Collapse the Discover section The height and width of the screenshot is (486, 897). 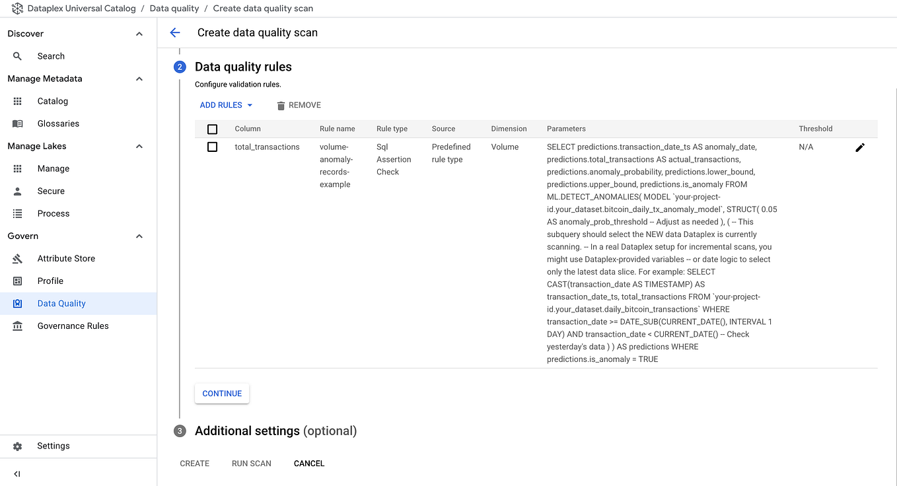pyautogui.click(x=139, y=33)
